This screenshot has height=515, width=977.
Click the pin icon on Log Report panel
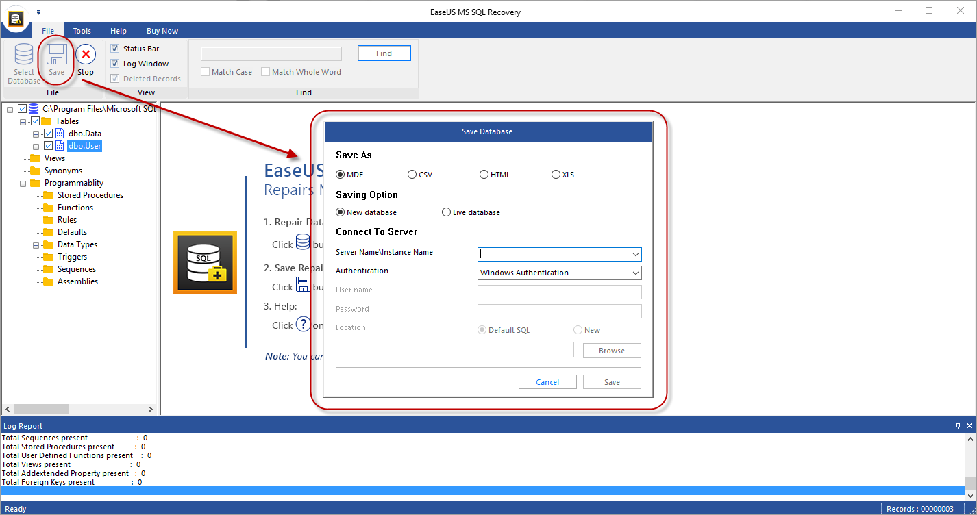point(958,426)
